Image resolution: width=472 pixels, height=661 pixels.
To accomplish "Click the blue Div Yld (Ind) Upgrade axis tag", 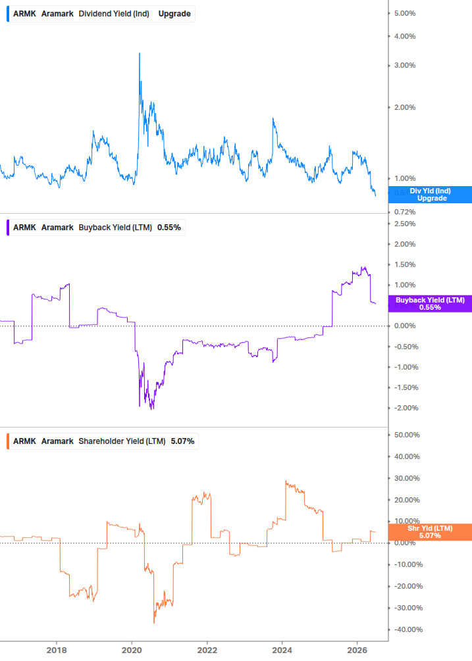I will (430, 195).
